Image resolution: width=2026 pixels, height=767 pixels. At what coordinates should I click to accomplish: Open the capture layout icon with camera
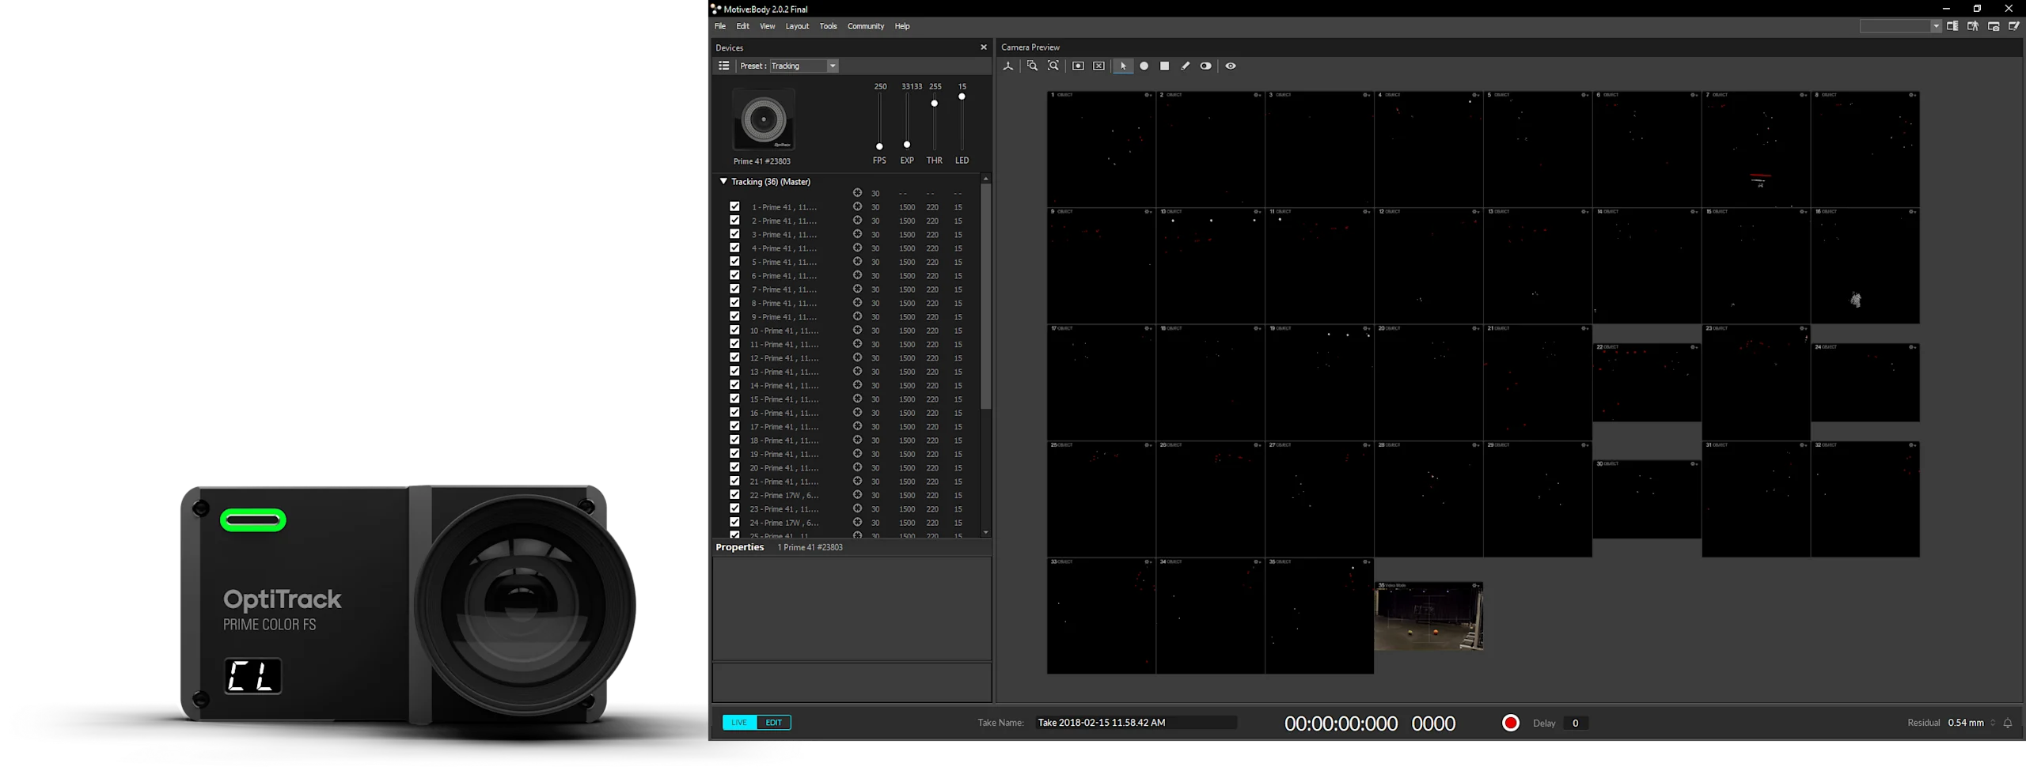[1994, 26]
